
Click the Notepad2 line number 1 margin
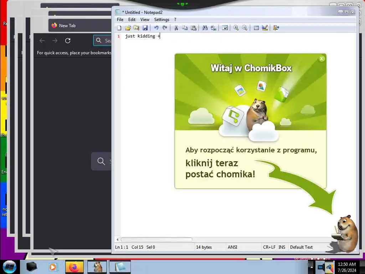[118, 36]
